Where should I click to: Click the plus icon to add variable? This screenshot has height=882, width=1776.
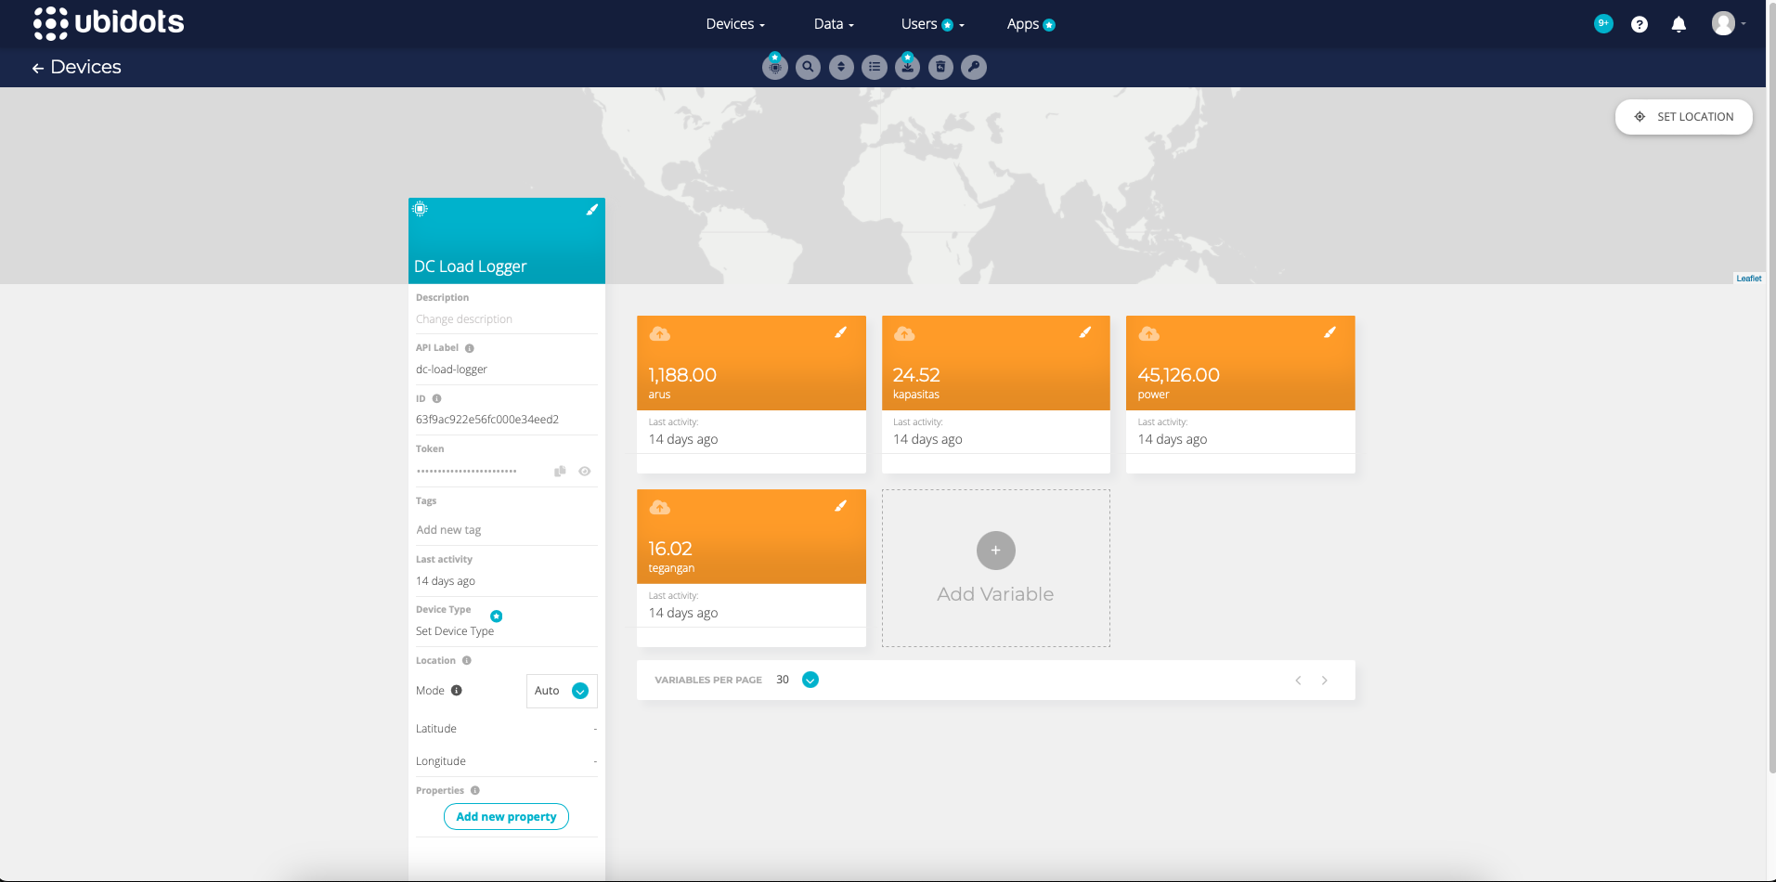click(996, 551)
